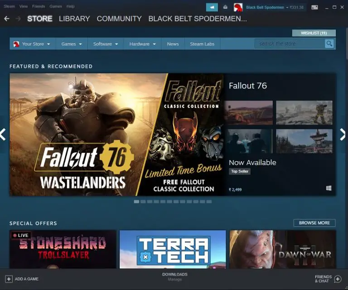Select the first carousel page indicator
Screen dimensions: 348x290
point(136,202)
